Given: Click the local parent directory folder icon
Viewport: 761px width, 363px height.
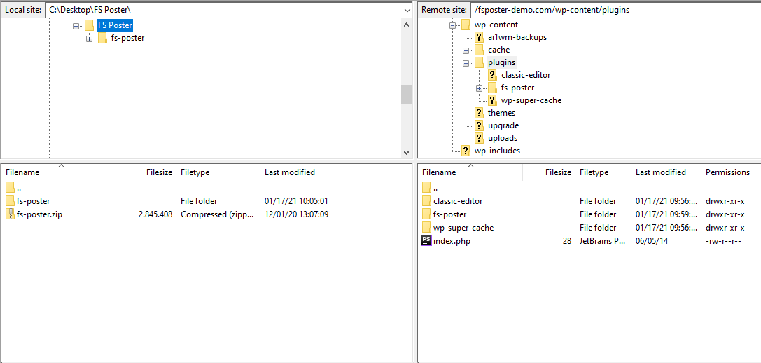Looking at the screenshot, I should click(11, 188).
